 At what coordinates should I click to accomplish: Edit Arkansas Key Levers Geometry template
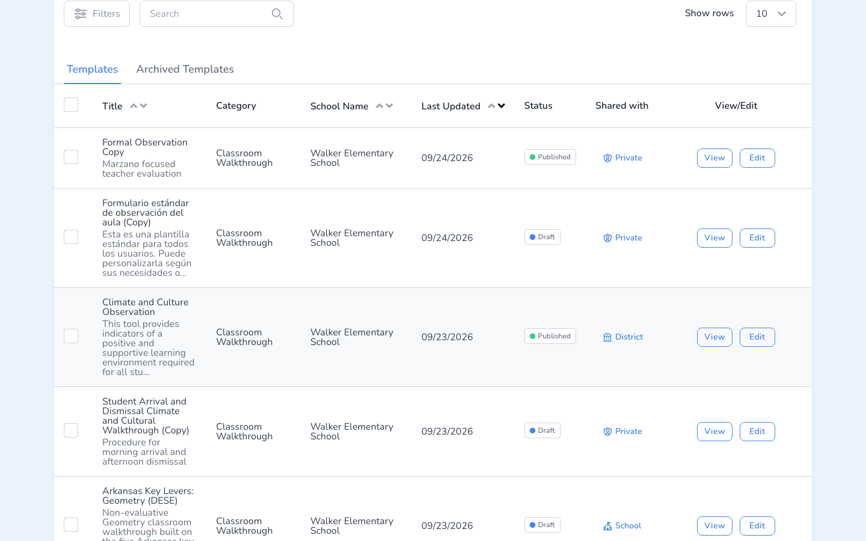point(757,526)
